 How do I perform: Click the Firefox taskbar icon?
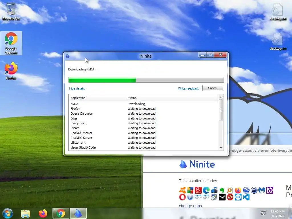click(x=43, y=213)
